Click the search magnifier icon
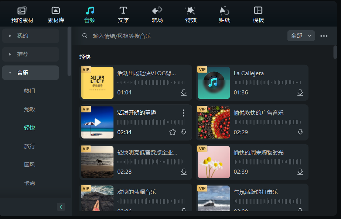341x219 pixels. (85, 36)
